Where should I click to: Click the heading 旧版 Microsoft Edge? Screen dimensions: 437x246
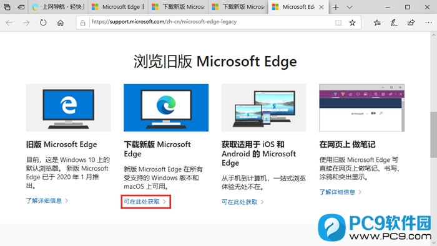coord(62,144)
